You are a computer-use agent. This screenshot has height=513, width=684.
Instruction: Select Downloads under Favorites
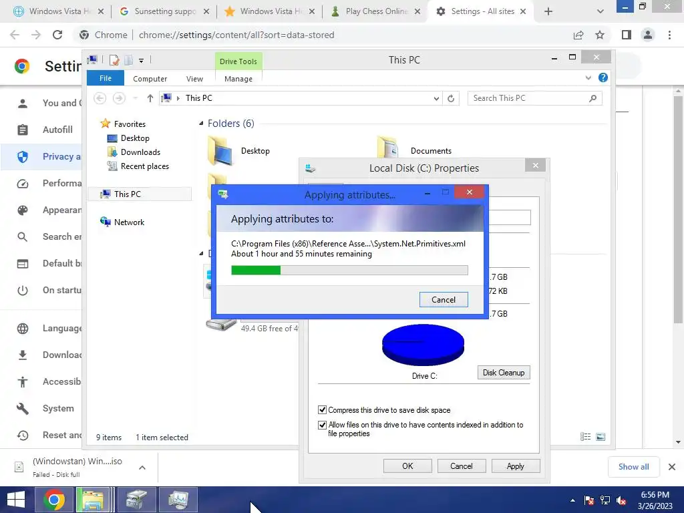tap(140, 152)
